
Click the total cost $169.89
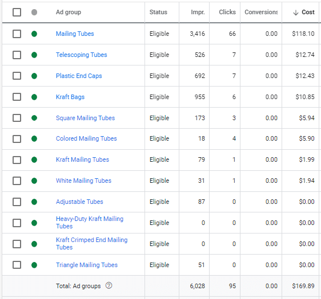(x=303, y=286)
